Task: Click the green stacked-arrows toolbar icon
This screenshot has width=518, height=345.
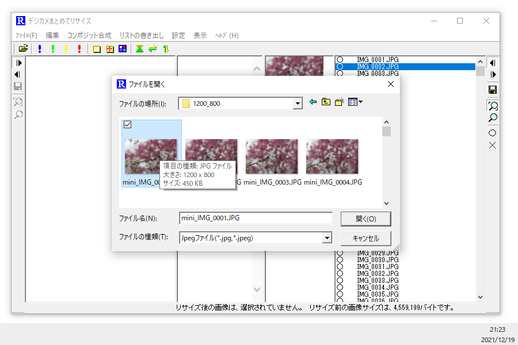Action: pyautogui.click(x=139, y=49)
